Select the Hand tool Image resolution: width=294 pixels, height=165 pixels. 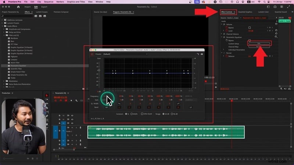47,124
